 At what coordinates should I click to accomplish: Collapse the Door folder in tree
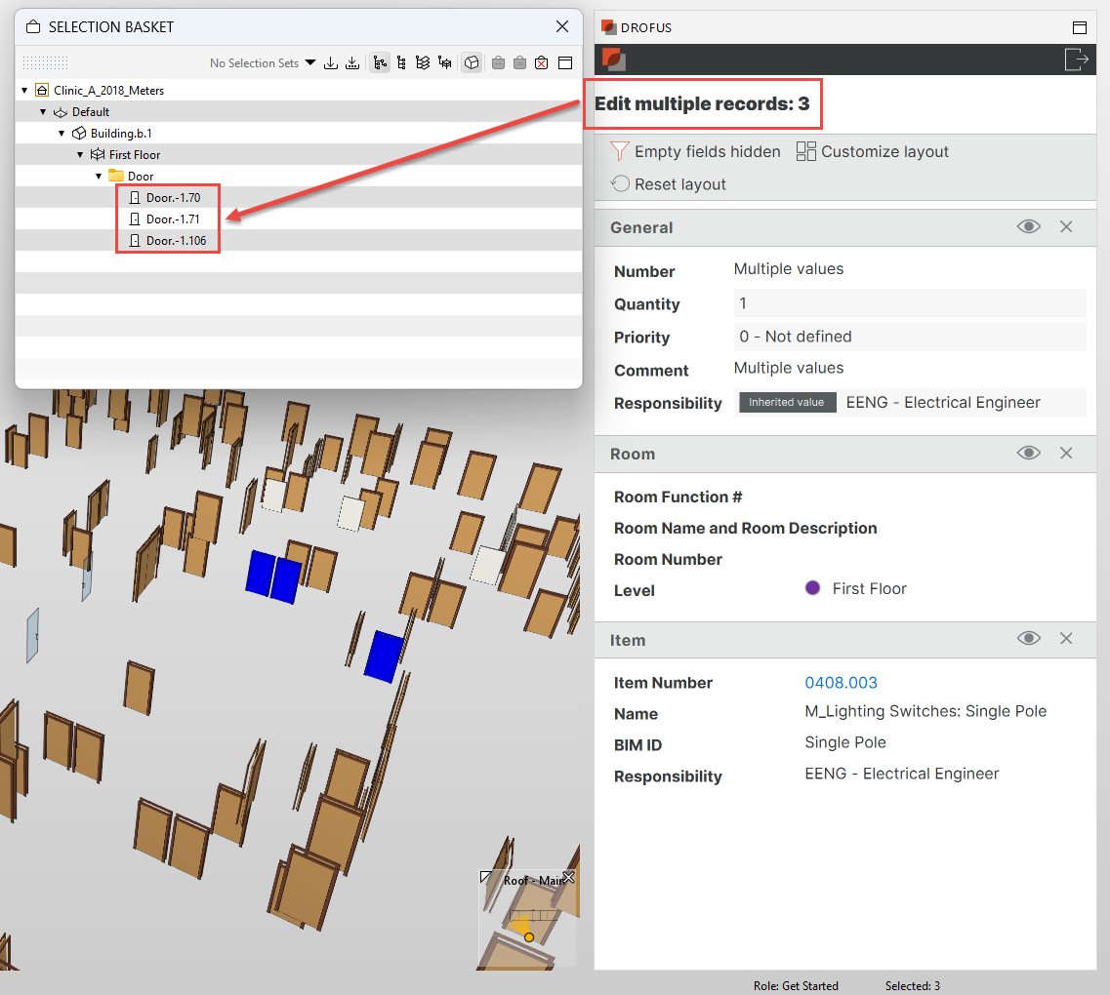(x=99, y=177)
